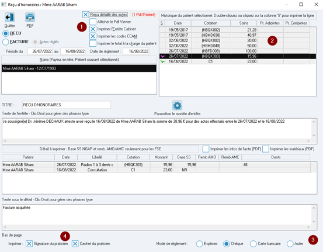Click green marker on 16/08/2022 C1 row
323x252 pixels.
click(162, 61)
